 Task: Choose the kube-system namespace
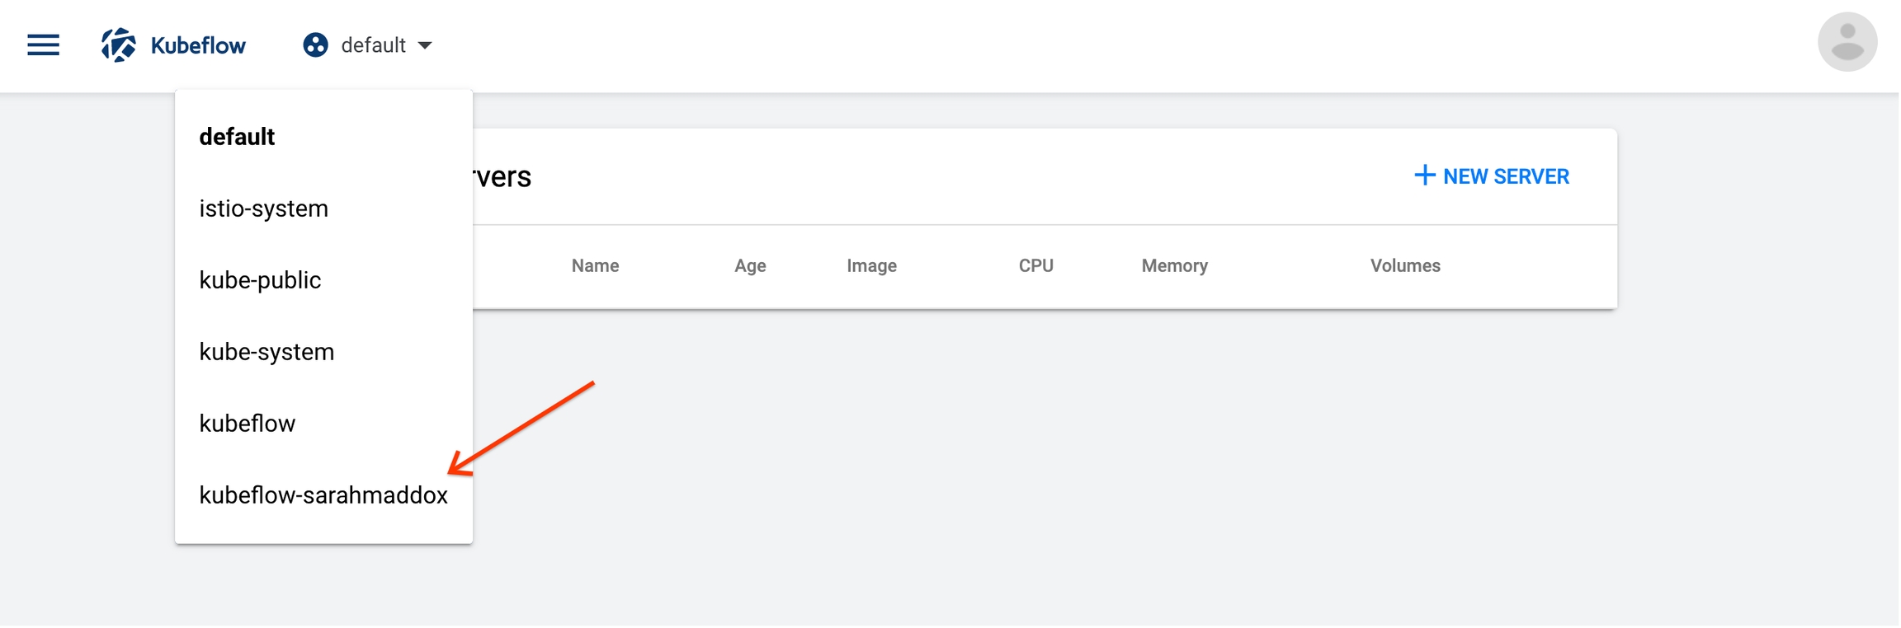coord(267,352)
